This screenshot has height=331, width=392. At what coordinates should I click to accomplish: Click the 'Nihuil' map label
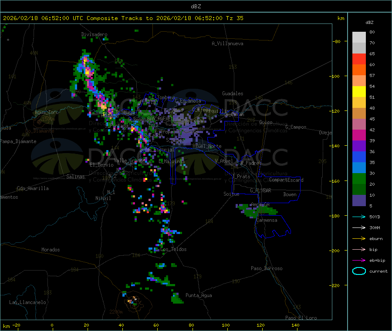[x=103, y=198]
